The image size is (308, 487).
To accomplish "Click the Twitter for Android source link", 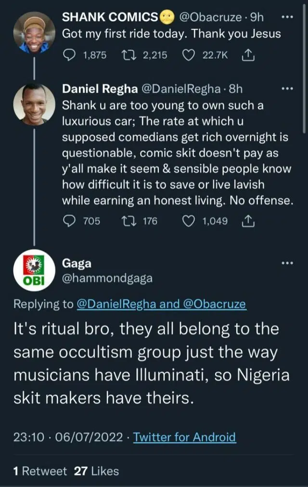I will pos(184,437).
